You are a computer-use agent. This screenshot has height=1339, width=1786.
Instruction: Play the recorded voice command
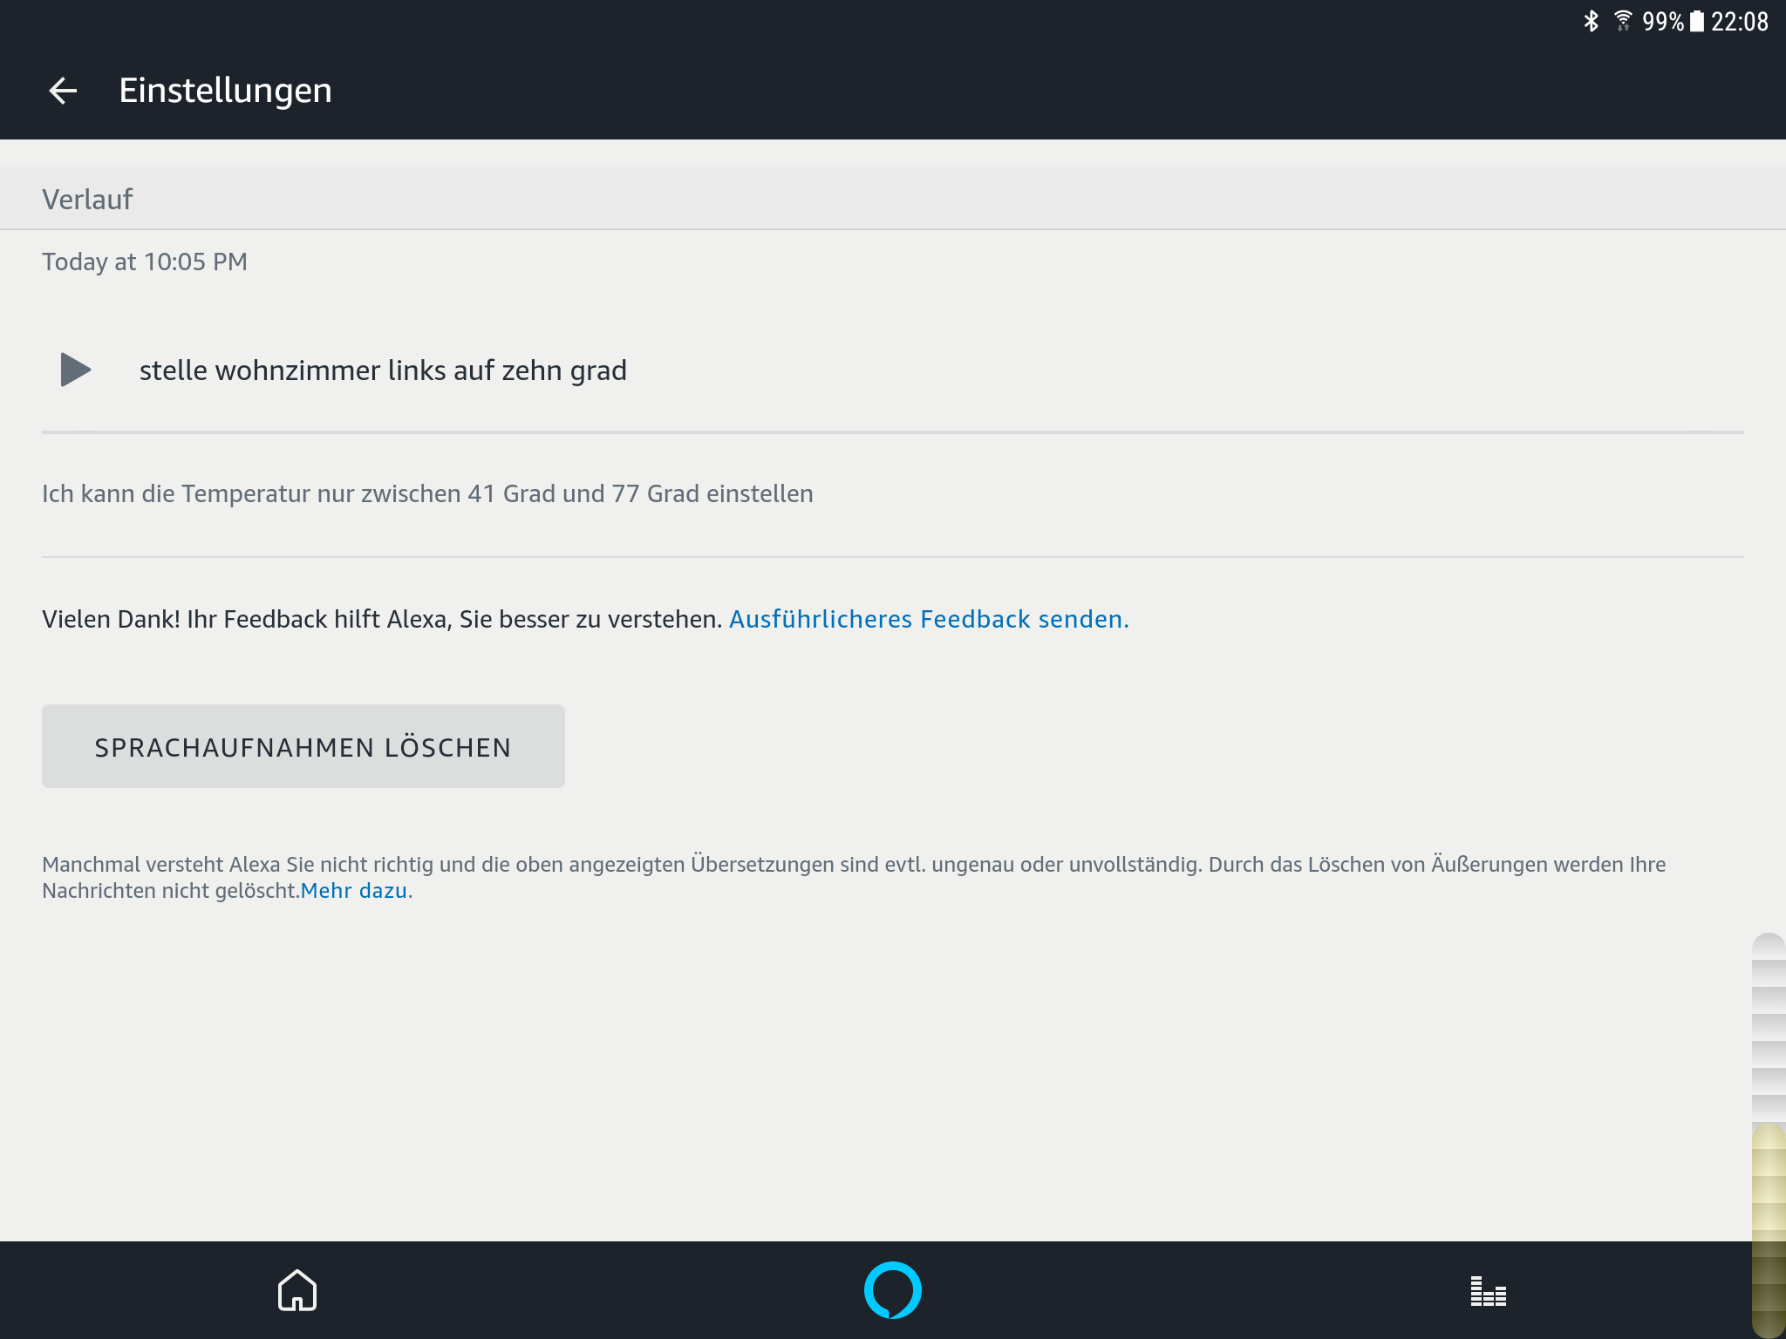tap(76, 370)
